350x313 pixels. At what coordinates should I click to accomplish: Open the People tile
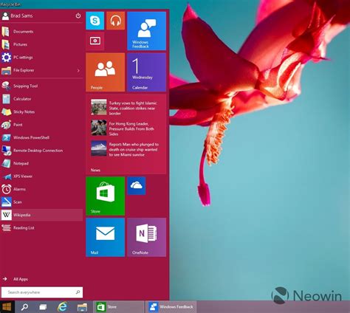click(106, 72)
